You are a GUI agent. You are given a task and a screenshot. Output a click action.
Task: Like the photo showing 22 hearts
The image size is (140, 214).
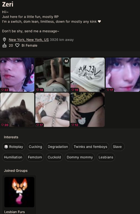[5, 90]
